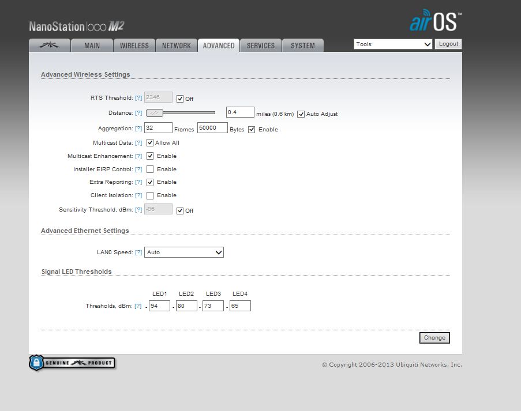This screenshot has width=521, height=411.
Task: Click the Advanced Wireless Settings heading
Action: tap(85, 74)
